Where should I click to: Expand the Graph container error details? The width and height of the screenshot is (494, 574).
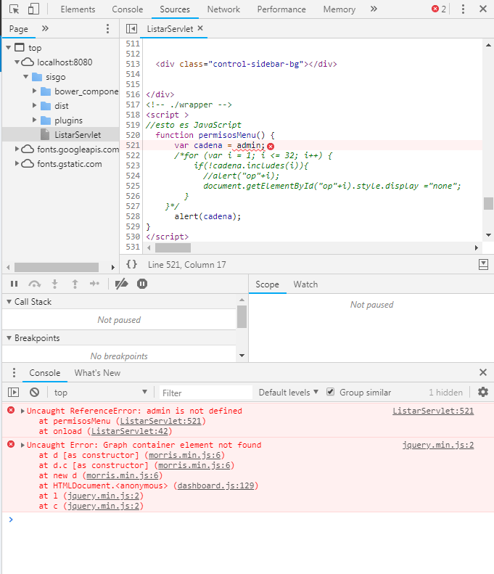22,445
